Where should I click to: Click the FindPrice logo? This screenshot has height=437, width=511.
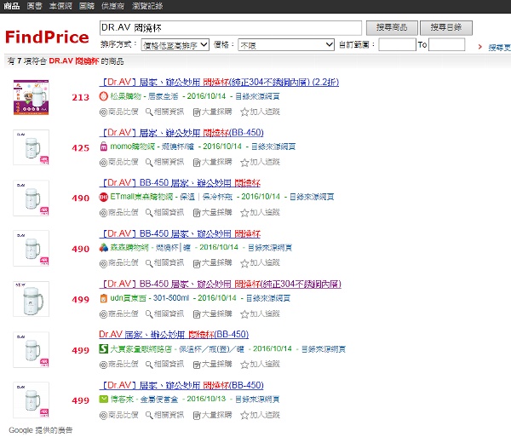click(x=47, y=37)
